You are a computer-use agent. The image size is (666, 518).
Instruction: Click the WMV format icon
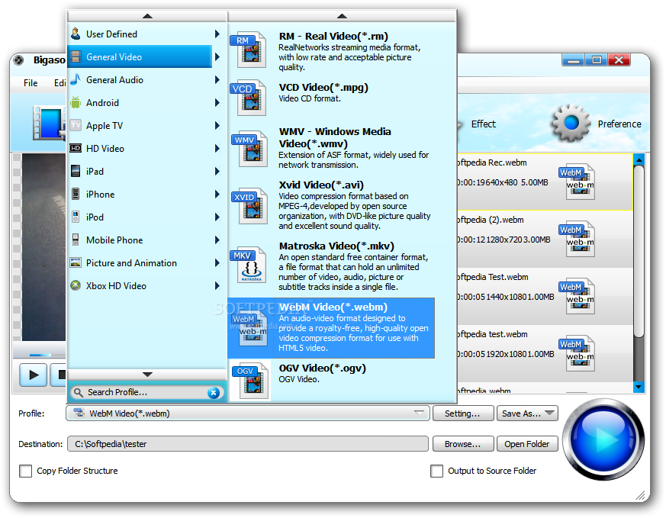(x=250, y=149)
